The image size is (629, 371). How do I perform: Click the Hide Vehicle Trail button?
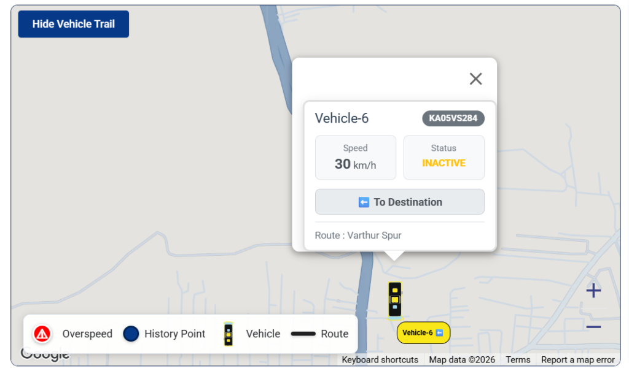74,24
